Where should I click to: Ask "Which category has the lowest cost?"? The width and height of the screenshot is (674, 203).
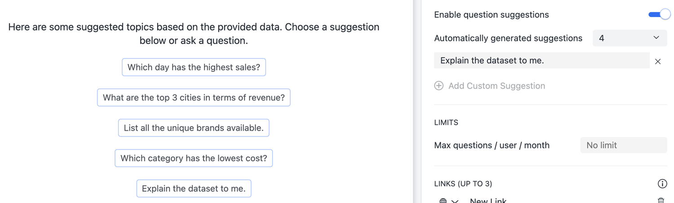coord(194,158)
